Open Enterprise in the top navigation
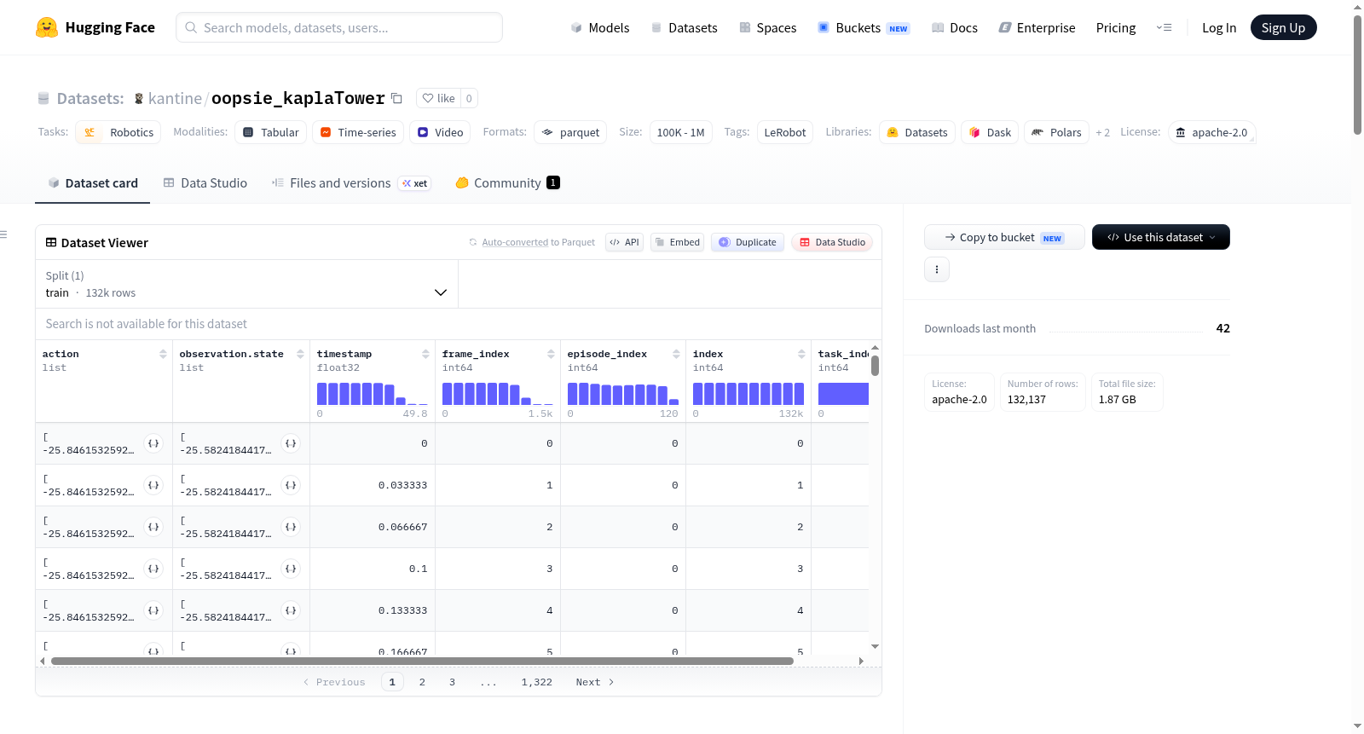 point(1037,28)
